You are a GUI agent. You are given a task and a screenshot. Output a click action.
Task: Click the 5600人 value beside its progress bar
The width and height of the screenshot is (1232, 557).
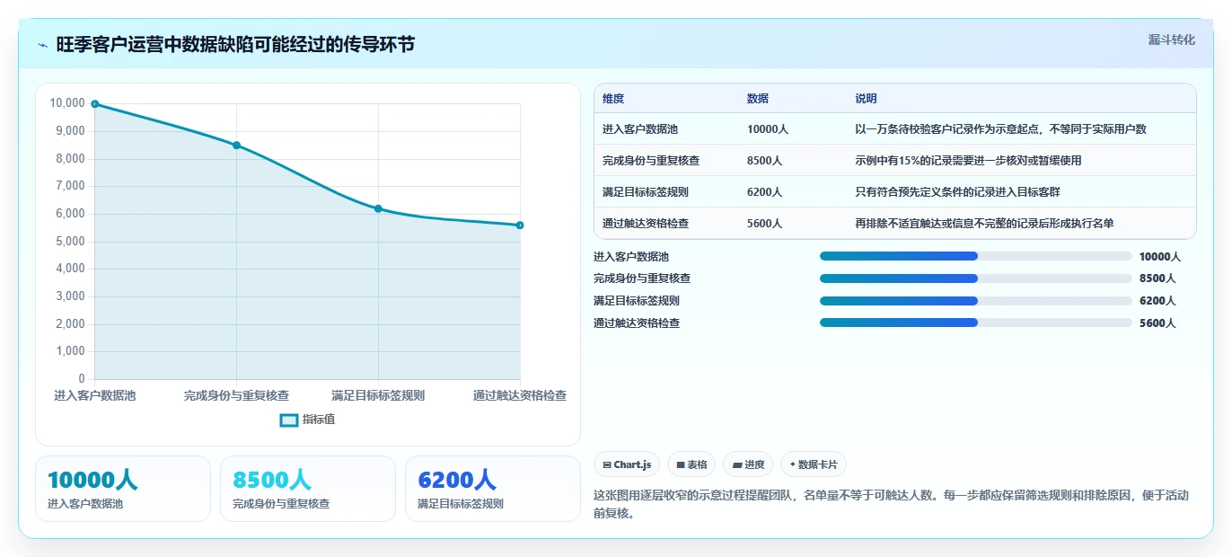coord(1157,323)
